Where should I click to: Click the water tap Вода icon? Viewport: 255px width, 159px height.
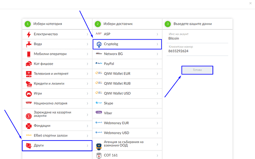point(29,44)
